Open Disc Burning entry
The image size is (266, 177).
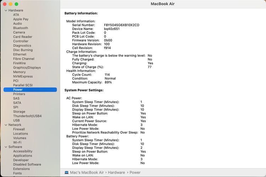click(23, 50)
